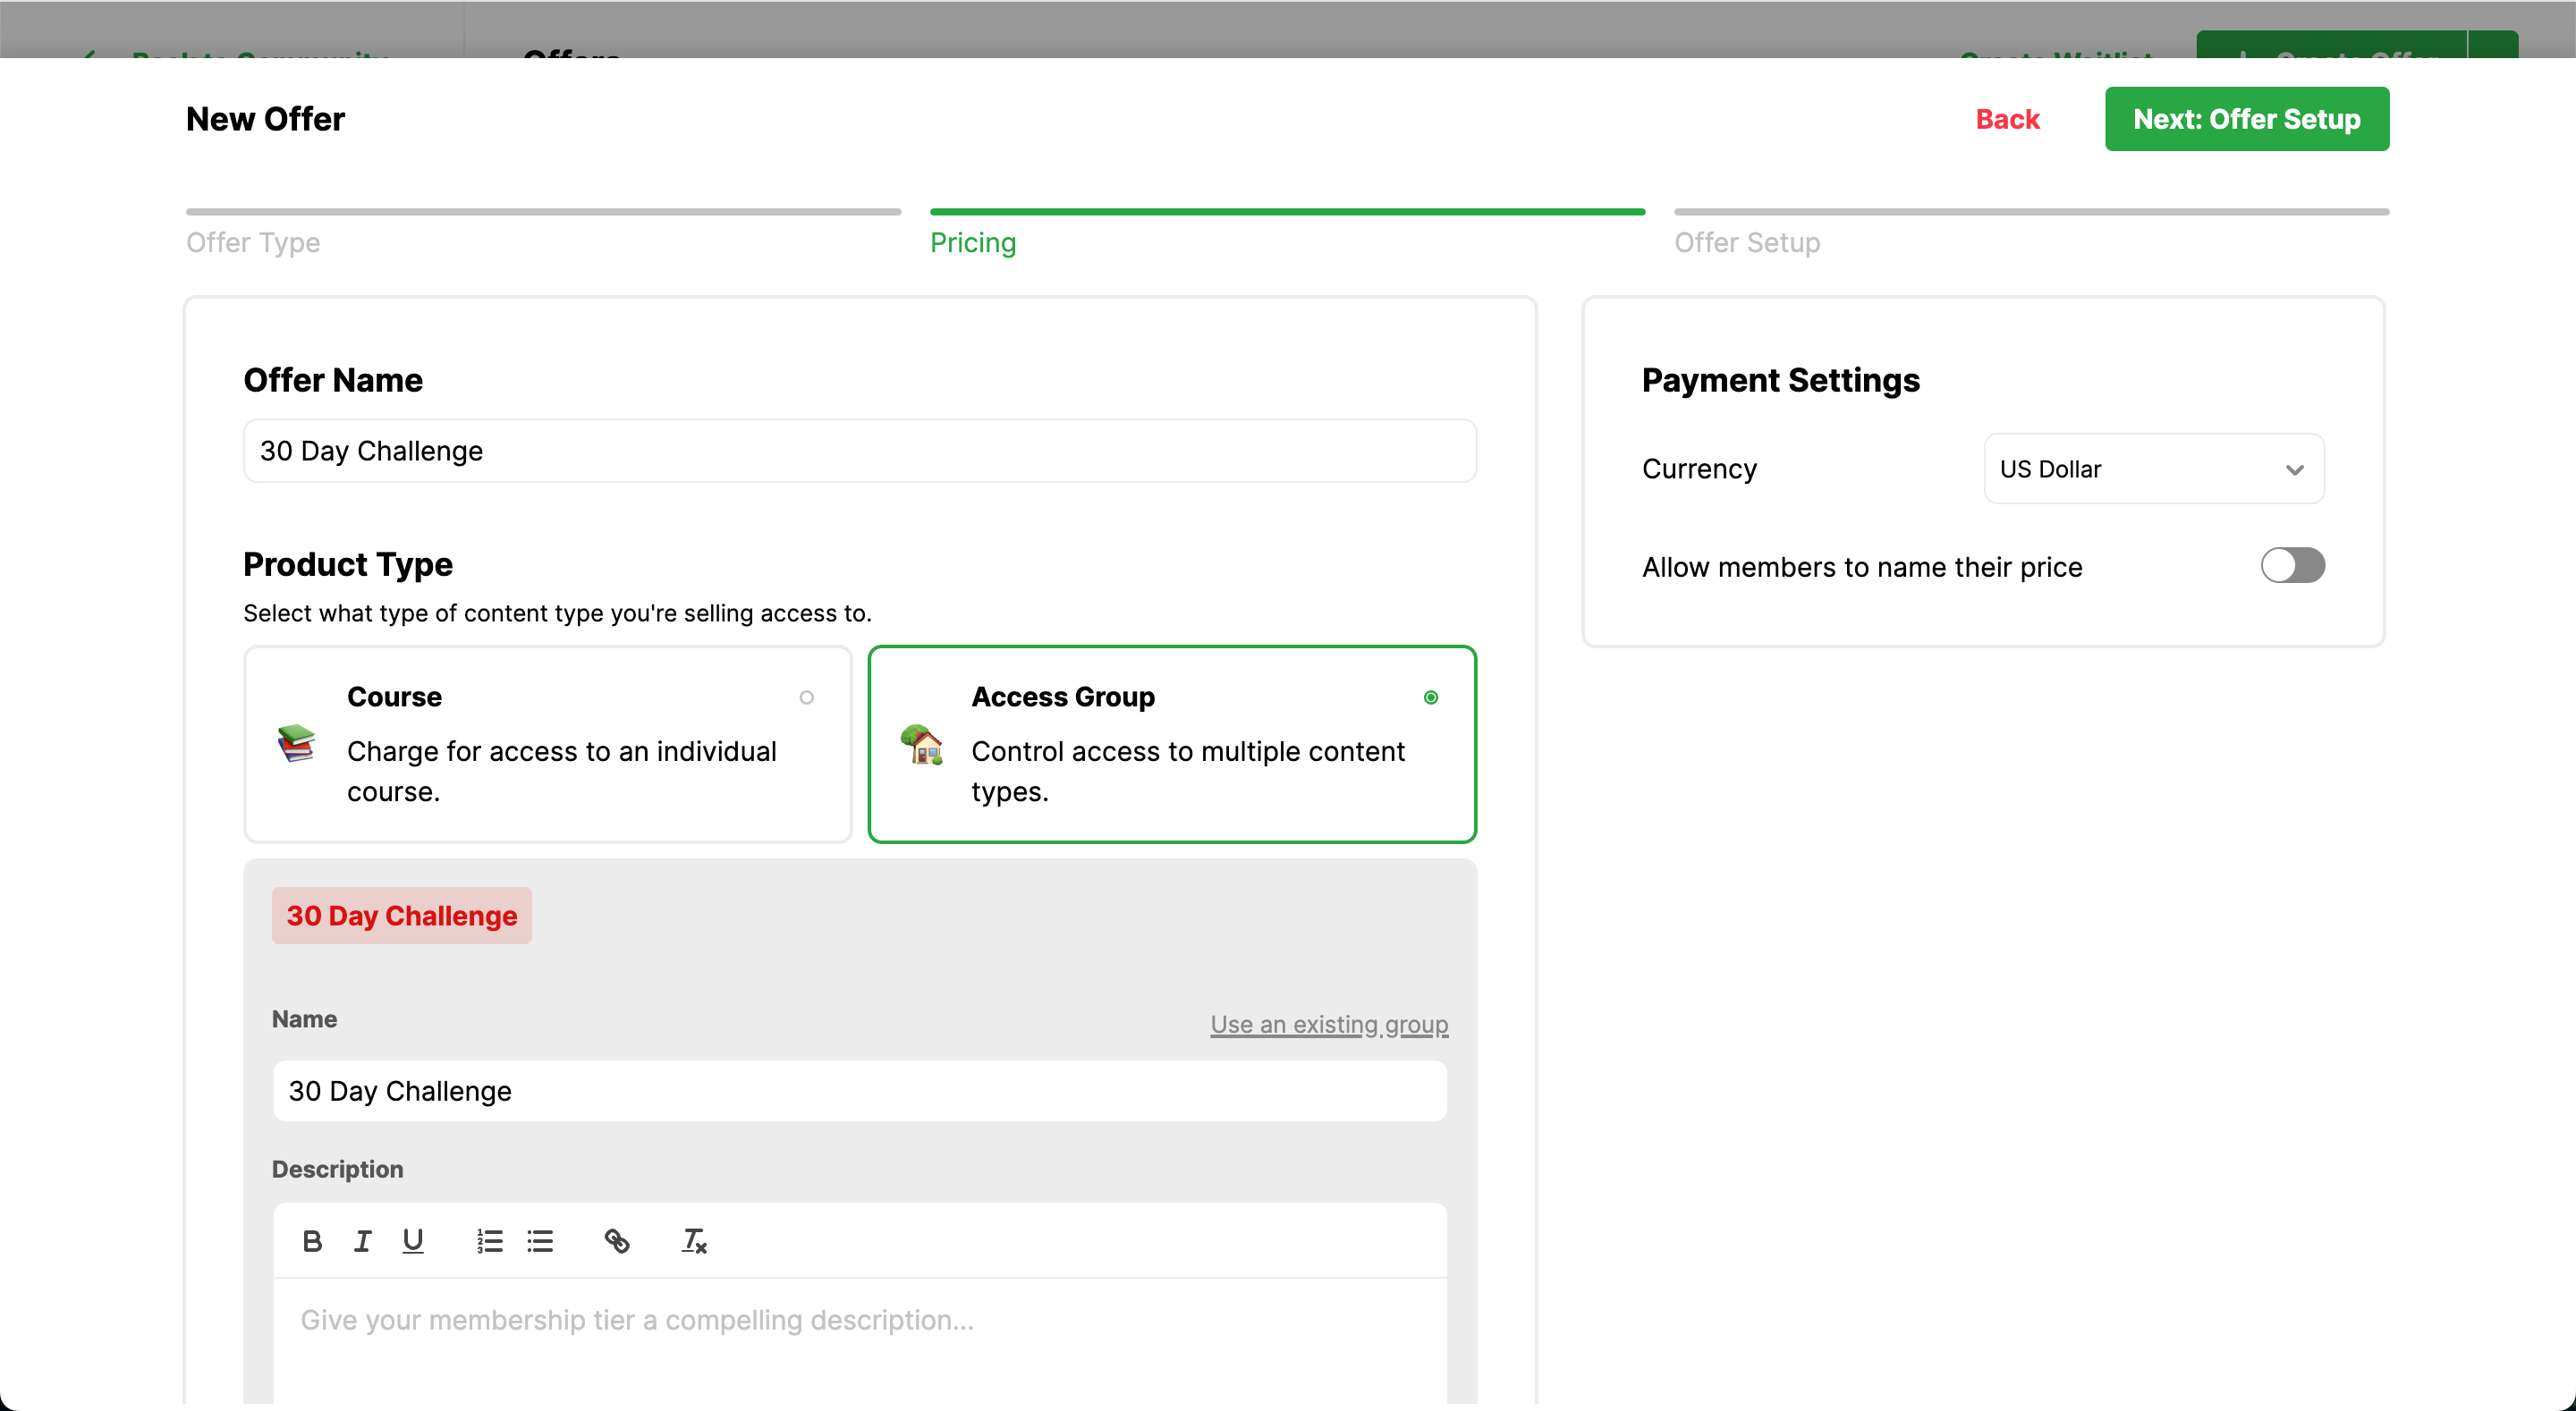Select the Access Group radio button

(1430, 697)
